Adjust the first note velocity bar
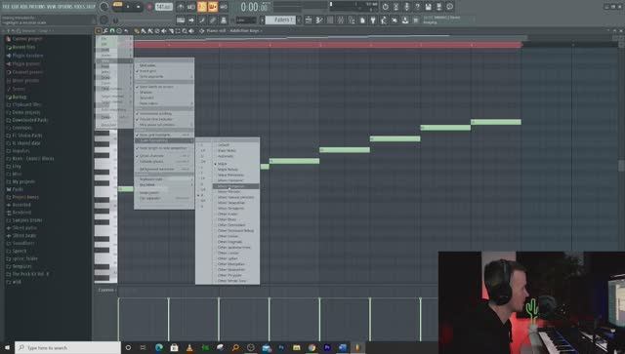 pyautogui.click(x=118, y=319)
